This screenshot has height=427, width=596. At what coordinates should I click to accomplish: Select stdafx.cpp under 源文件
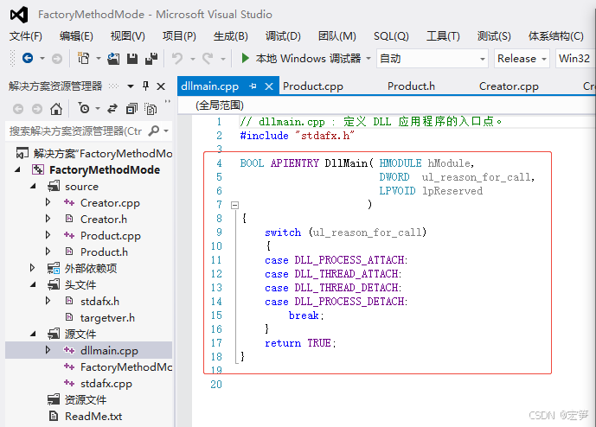tap(106, 383)
